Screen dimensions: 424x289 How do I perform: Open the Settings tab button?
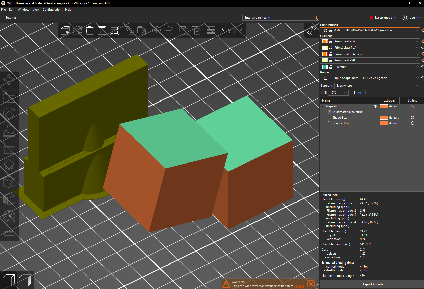(x=11, y=18)
